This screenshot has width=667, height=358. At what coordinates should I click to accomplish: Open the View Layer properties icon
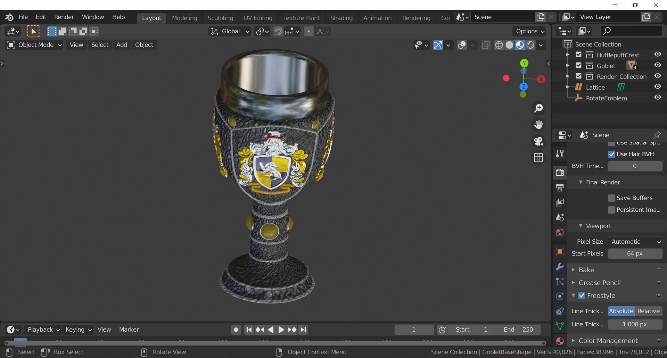[x=560, y=202]
